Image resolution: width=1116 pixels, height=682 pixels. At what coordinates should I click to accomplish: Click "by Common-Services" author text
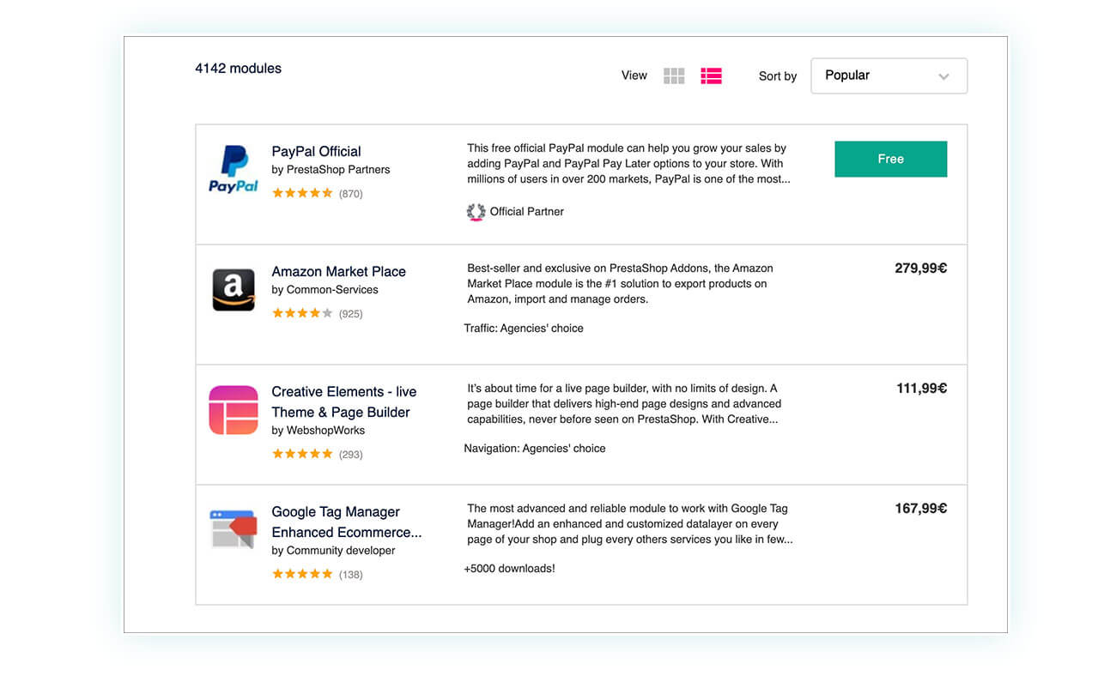[324, 290]
